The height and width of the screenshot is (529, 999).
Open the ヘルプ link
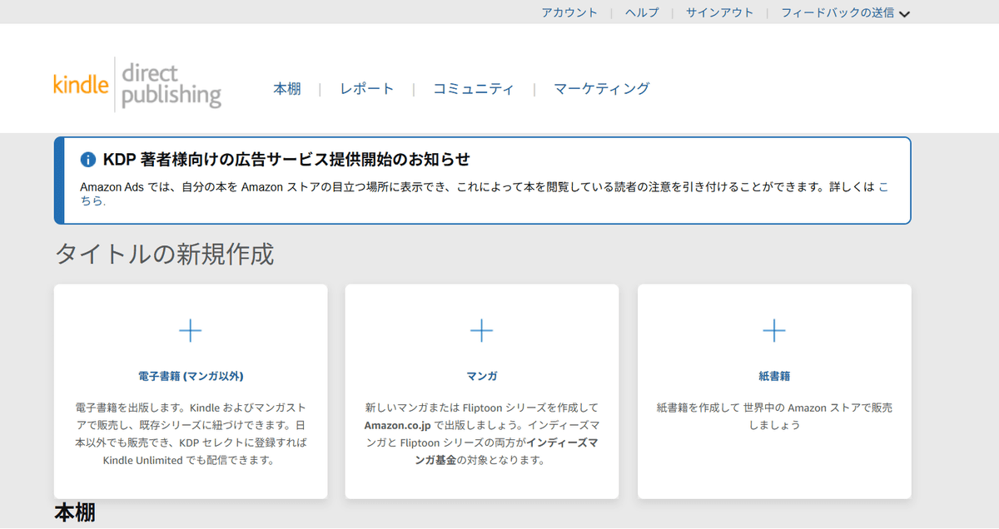click(642, 12)
